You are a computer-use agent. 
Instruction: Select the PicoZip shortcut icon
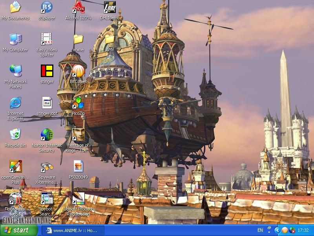point(78,103)
